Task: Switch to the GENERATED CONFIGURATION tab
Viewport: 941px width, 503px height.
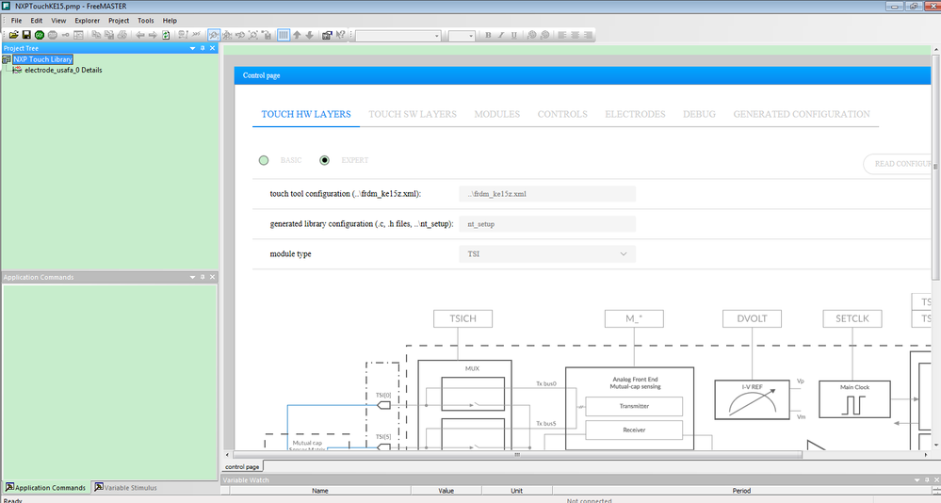Action: [x=802, y=114]
